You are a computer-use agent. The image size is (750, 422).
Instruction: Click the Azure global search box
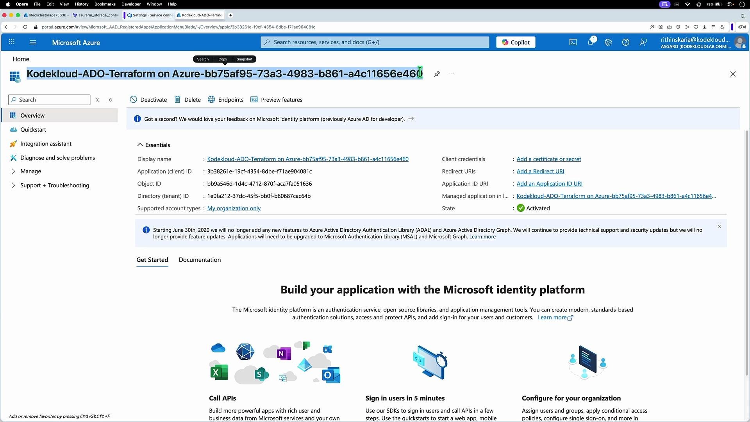(x=375, y=42)
